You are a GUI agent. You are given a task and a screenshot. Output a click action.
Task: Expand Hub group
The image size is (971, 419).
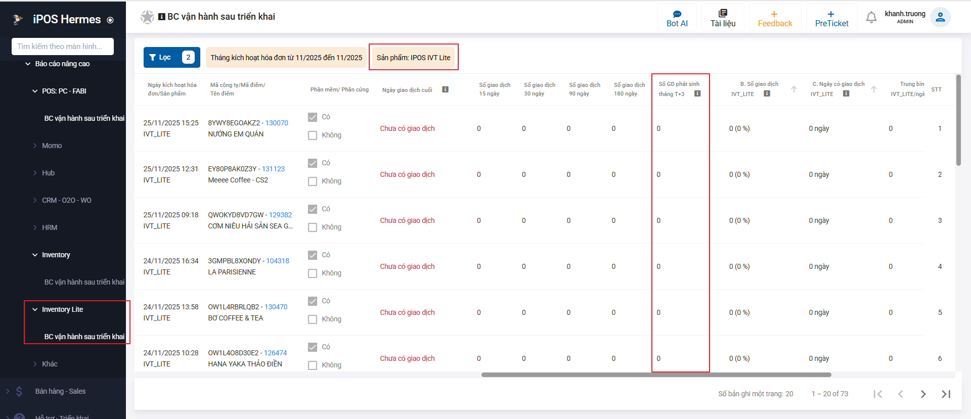coord(35,173)
